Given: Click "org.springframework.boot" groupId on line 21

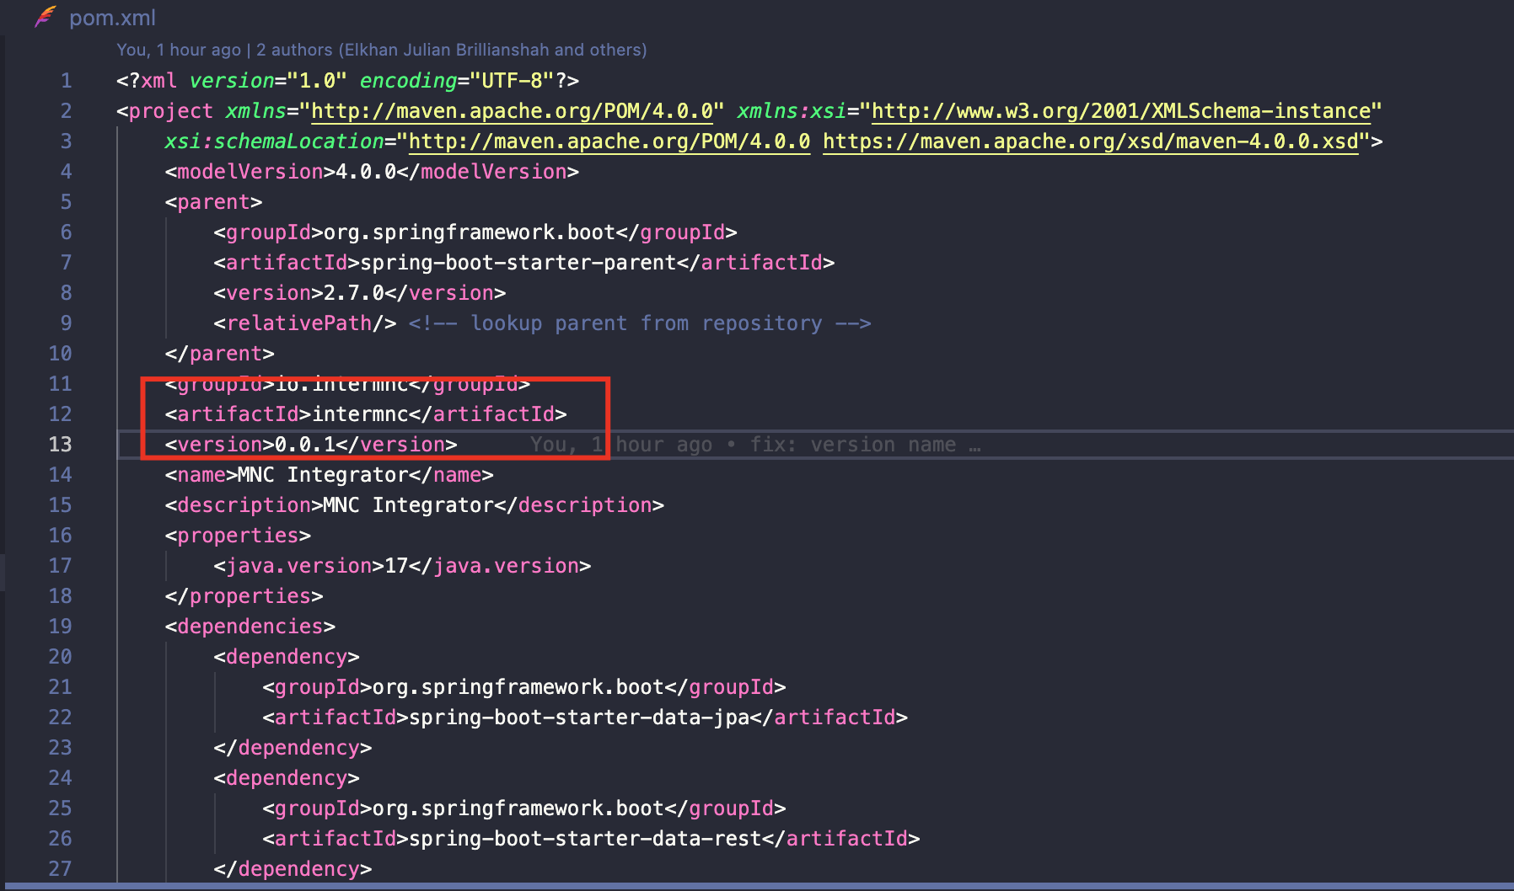Looking at the screenshot, I should [x=518, y=687].
